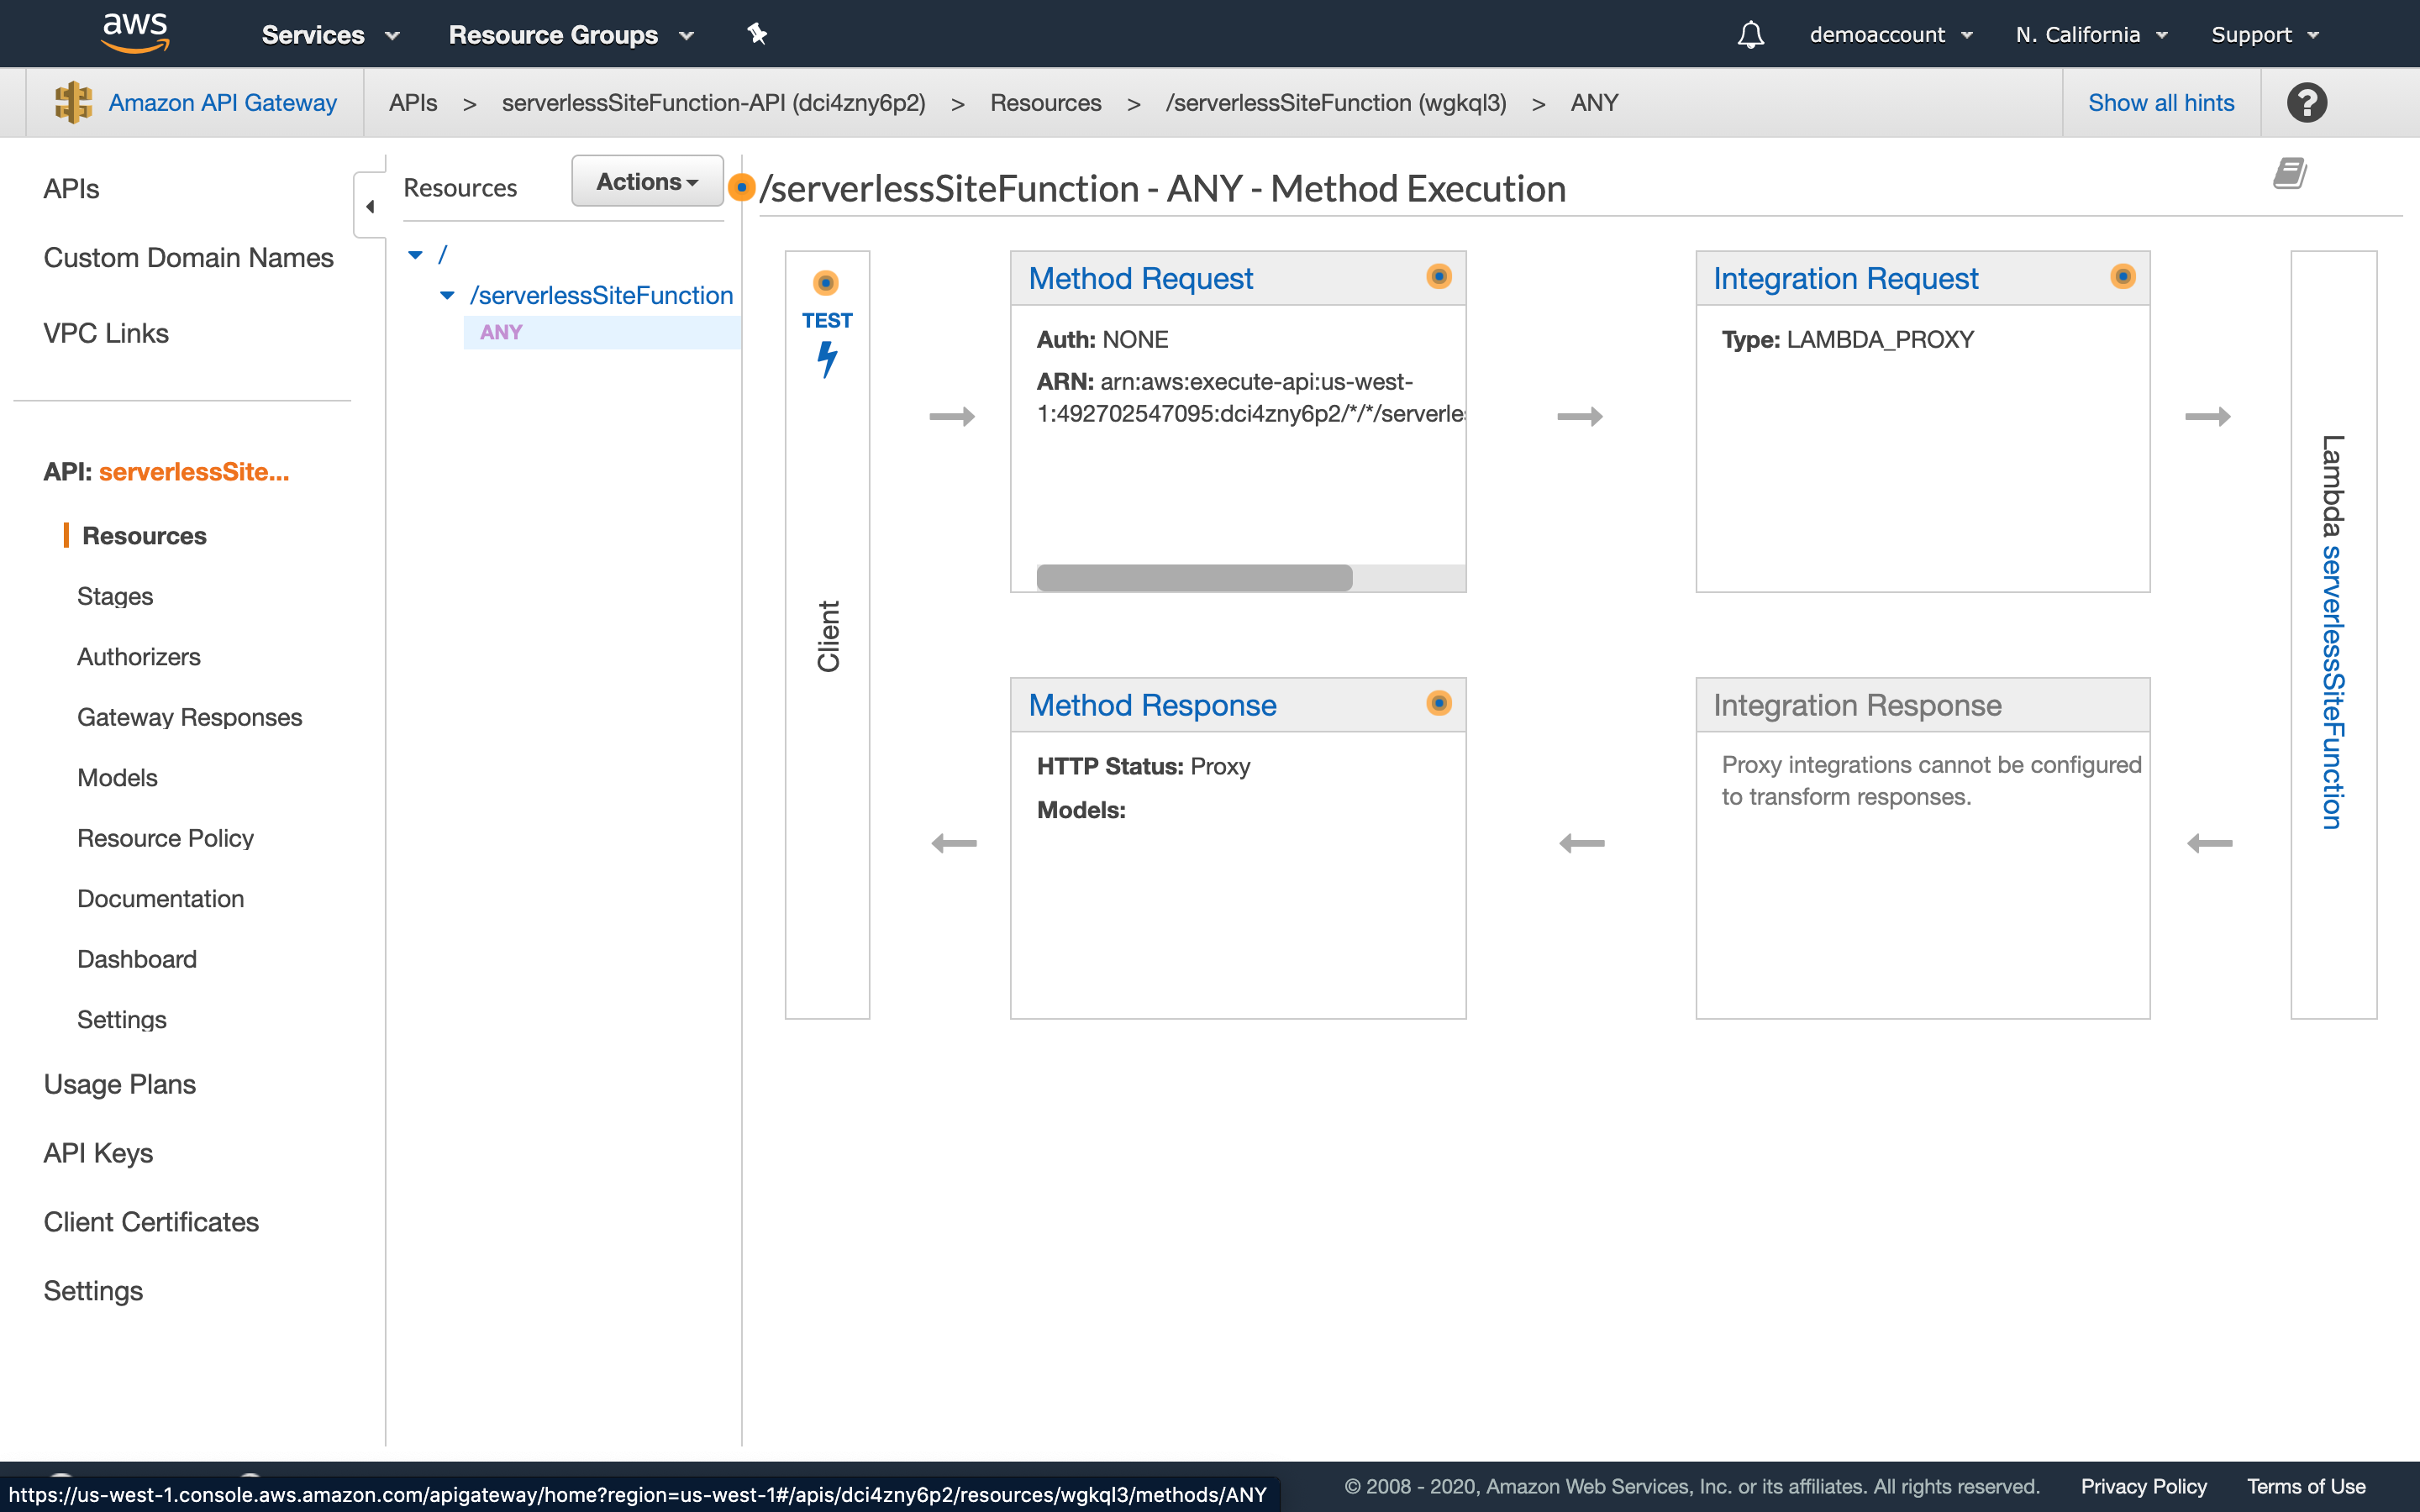Open the Support dropdown menu
This screenshot has height=1512, width=2420.
2265,35
